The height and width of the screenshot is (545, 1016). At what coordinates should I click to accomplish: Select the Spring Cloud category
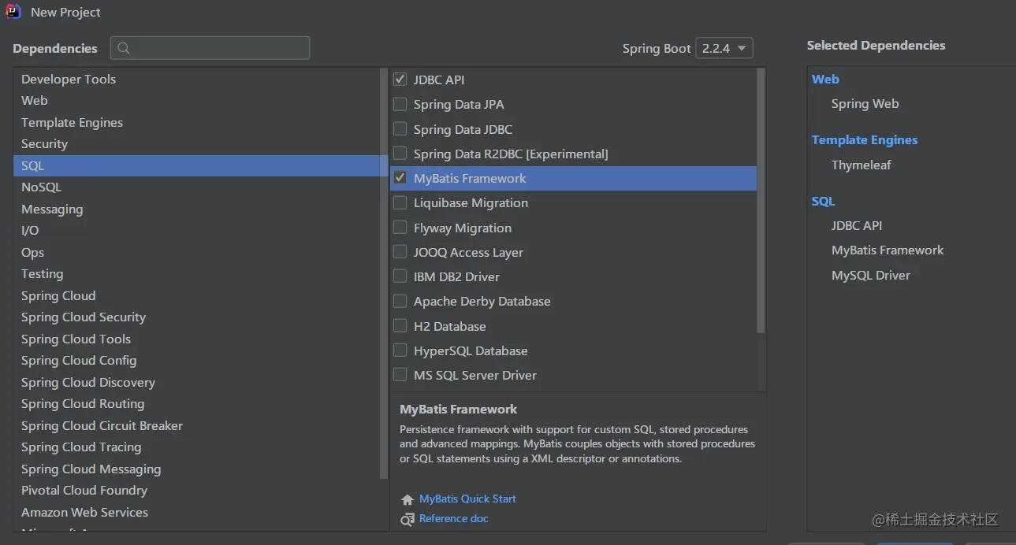pos(197,295)
